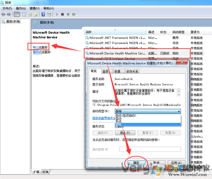This screenshot has height=179, width=212.
Task: Close the properties dialog with X
Action: [182, 62]
